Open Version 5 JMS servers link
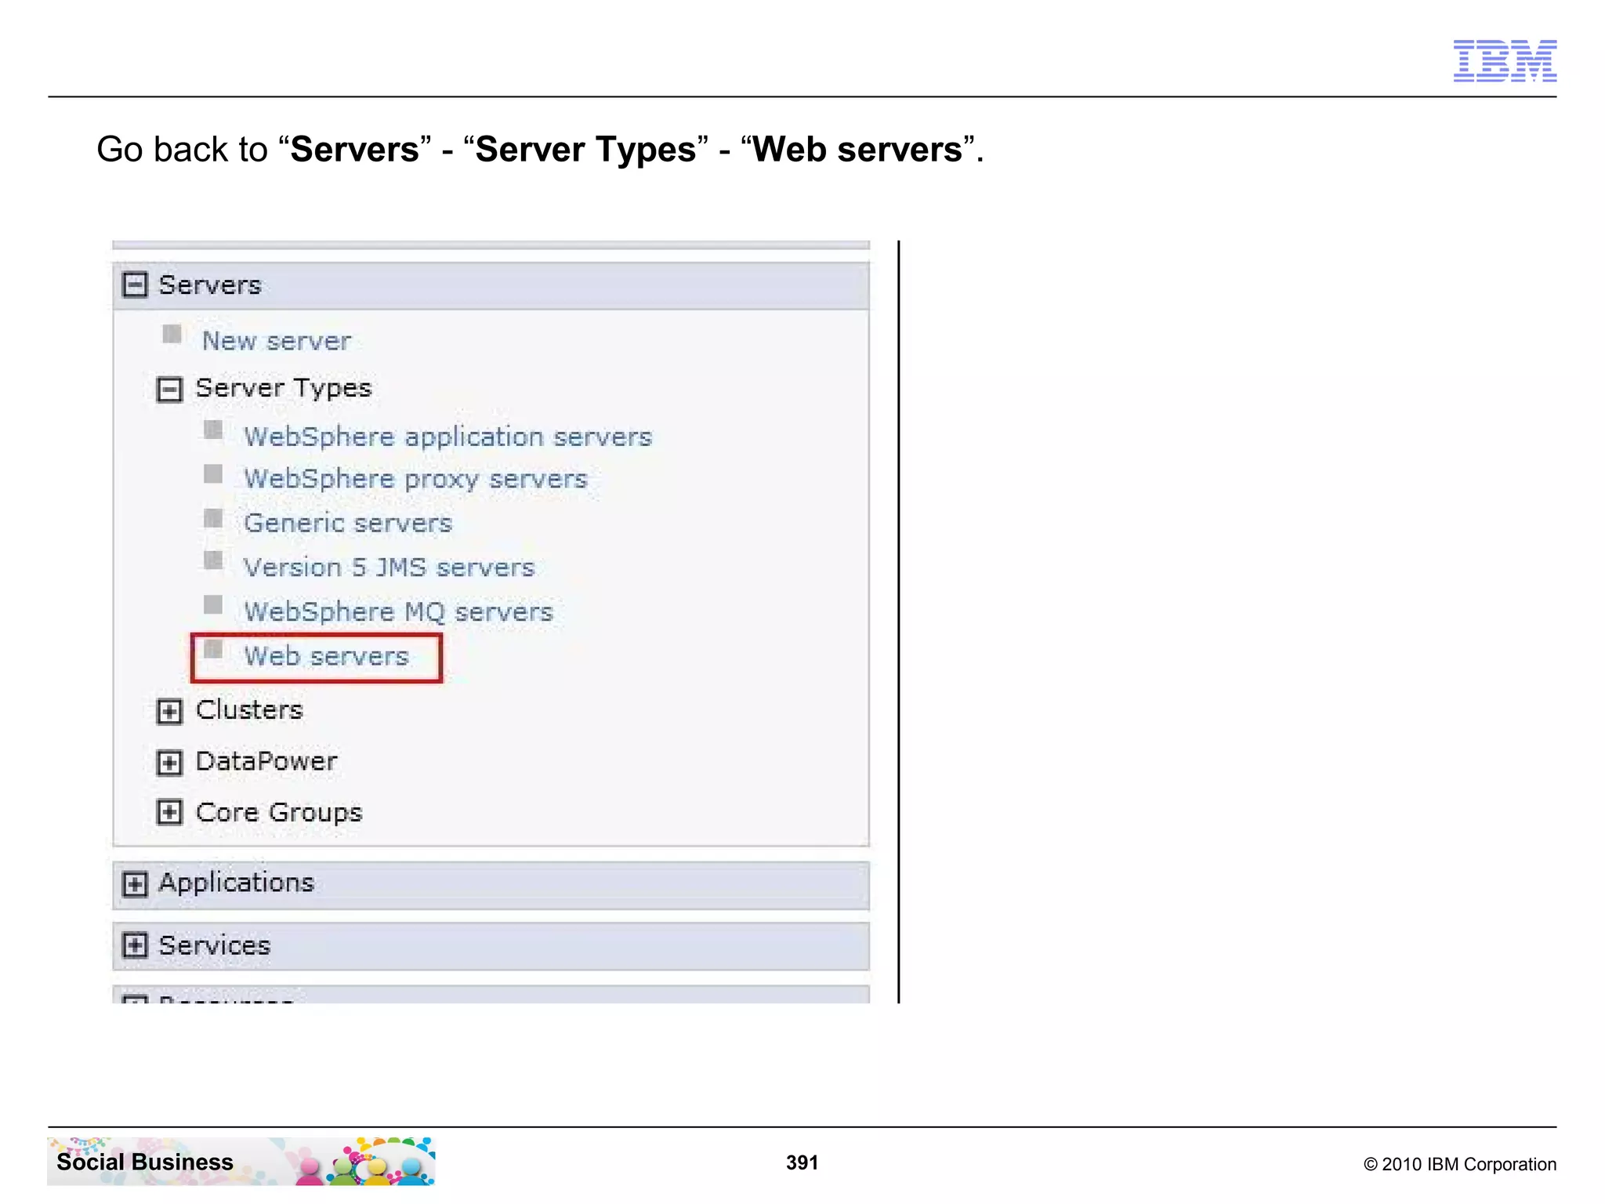The height and width of the screenshot is (1204, 1605). [x=389, y=567]
